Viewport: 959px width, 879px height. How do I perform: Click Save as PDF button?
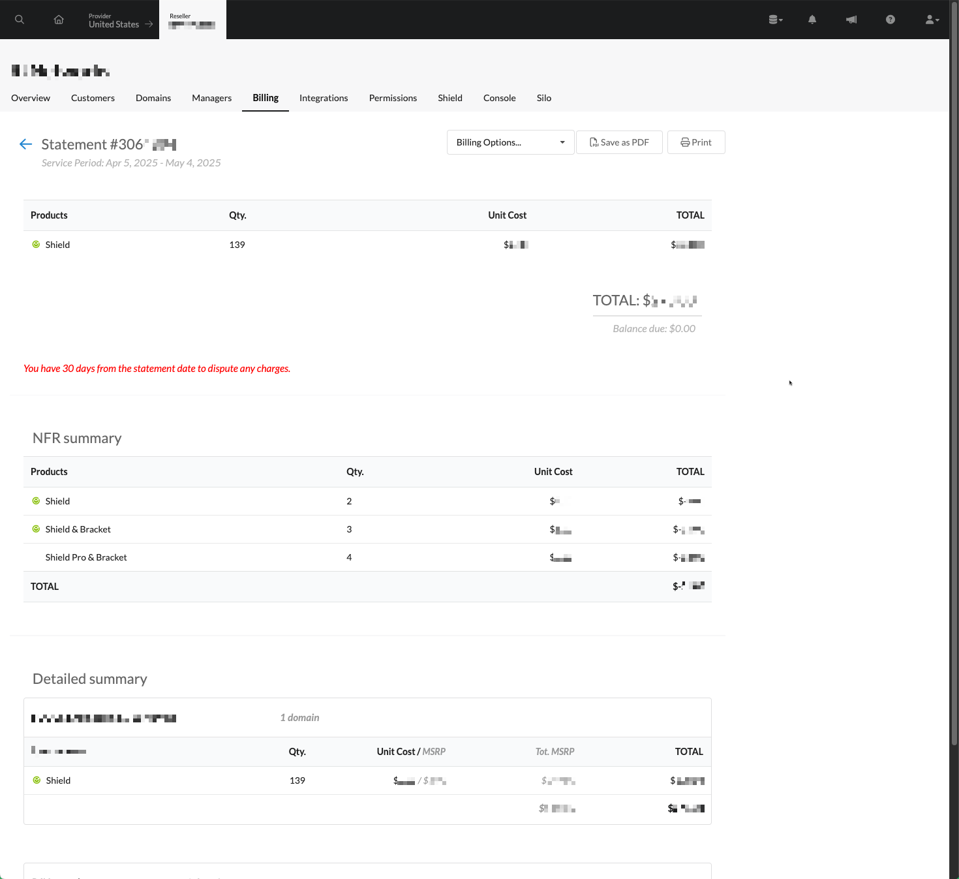619,142
